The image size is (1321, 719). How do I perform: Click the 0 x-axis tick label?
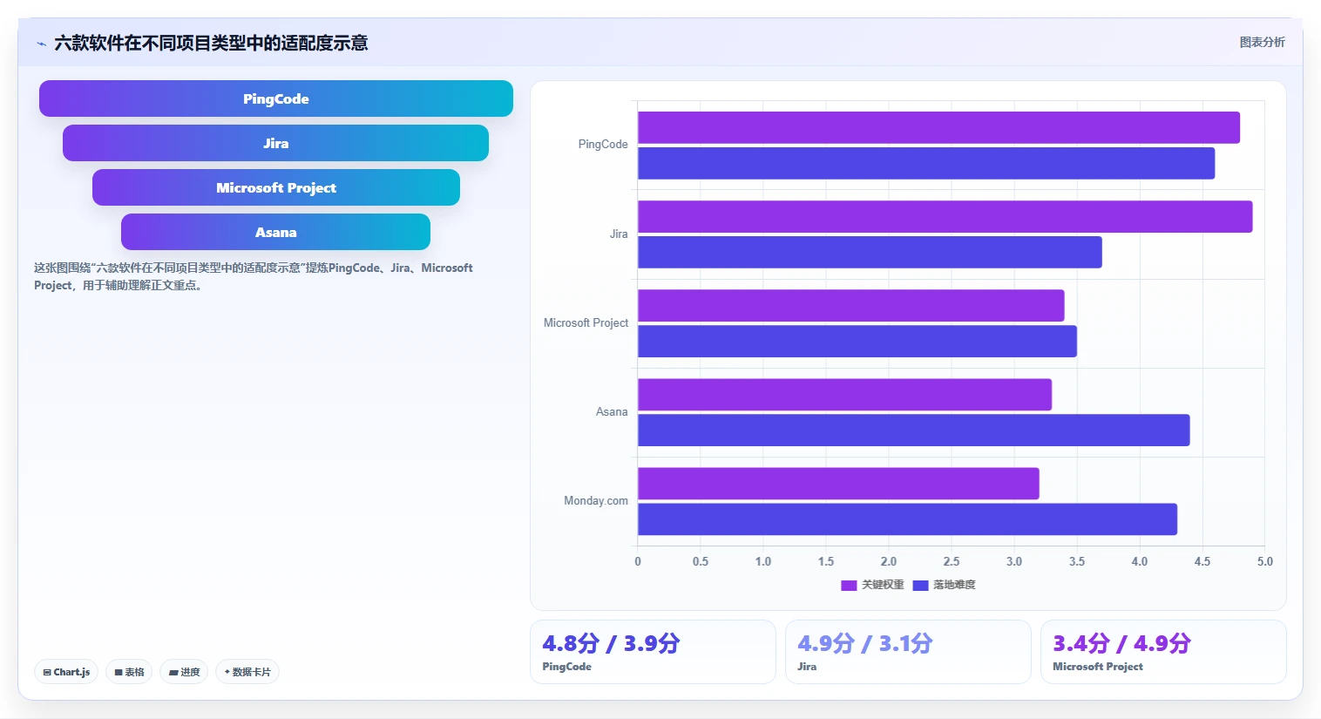(x=638, y=561)
